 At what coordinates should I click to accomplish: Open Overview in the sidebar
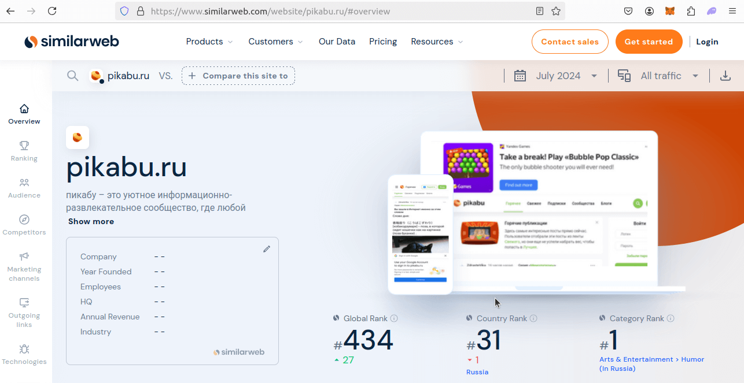(24, 114)
